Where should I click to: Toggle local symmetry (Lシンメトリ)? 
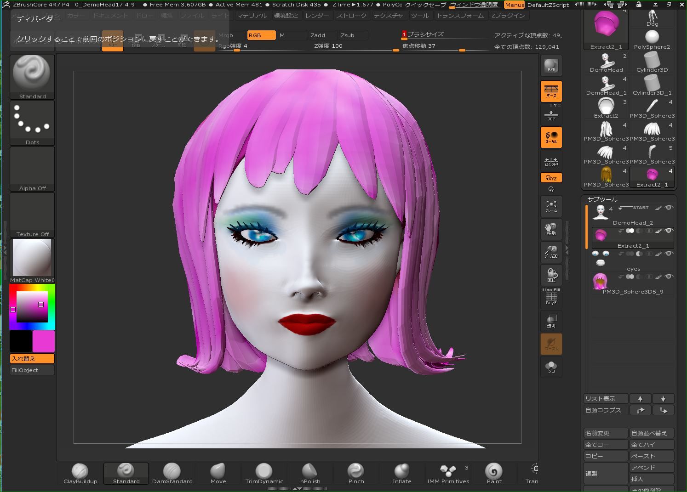pyautogui.click(x=551, y=160)
